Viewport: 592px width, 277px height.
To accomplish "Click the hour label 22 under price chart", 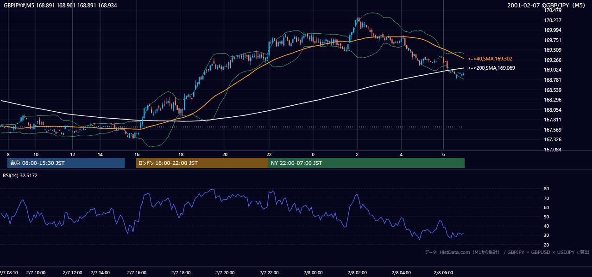I will (269, 154).
